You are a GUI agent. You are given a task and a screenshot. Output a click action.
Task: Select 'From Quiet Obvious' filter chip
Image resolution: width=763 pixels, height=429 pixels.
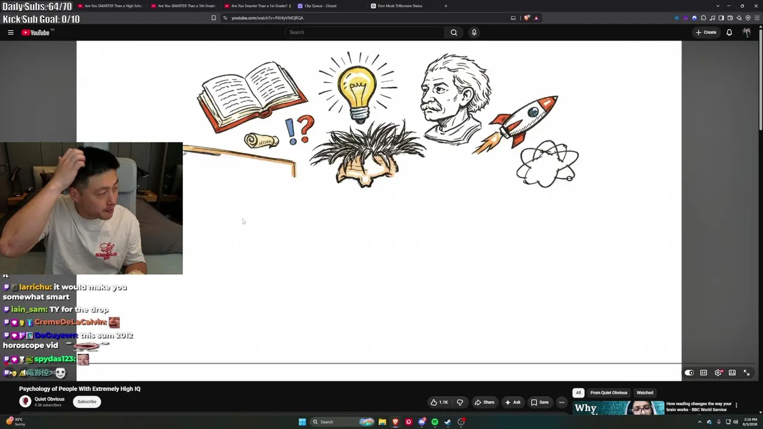pos(609,393)
